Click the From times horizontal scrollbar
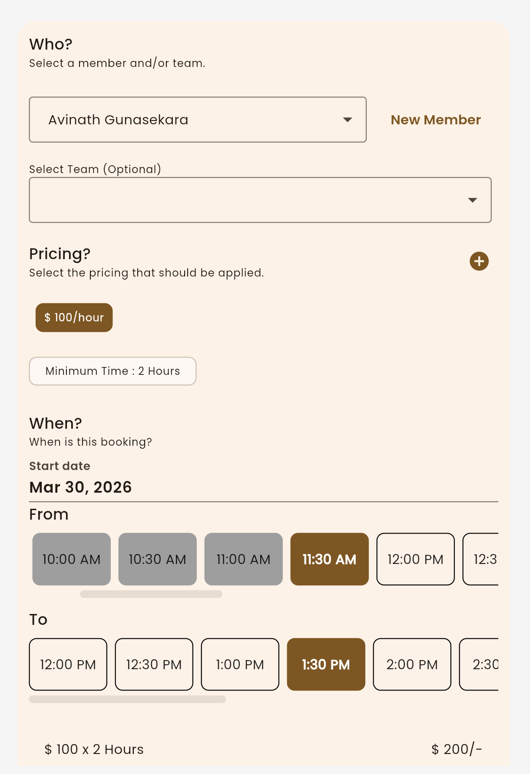Screen dimensions: 530x774 (x=151, y=594)
